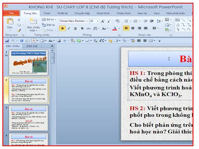This screenshot has height=149, width=199.
Task: Click the text shadow S icon
Action: [x=82, y=28]
